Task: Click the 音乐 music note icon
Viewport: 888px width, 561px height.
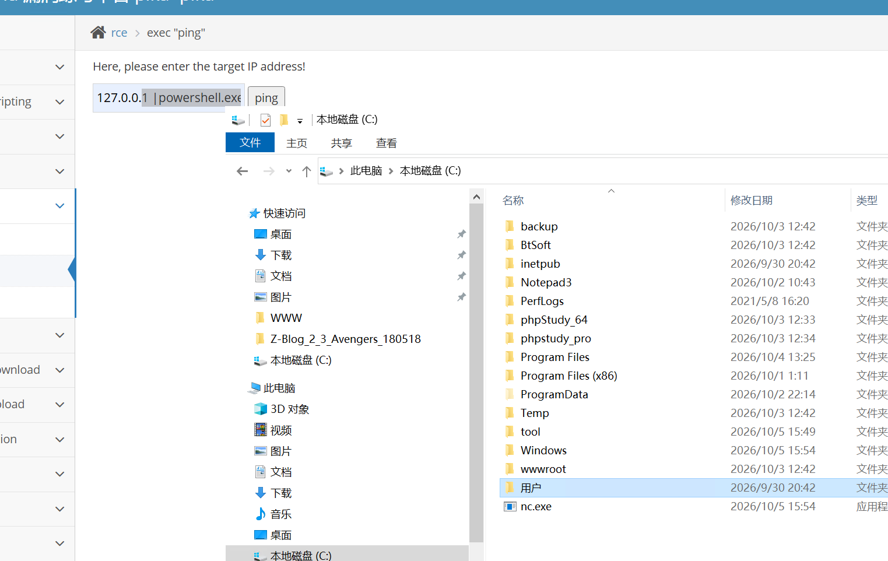Action: [261, 514]
